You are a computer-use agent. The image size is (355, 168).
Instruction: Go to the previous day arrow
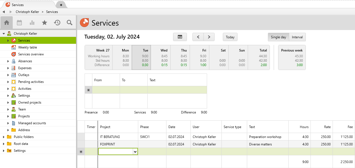(x=198, y=37)
